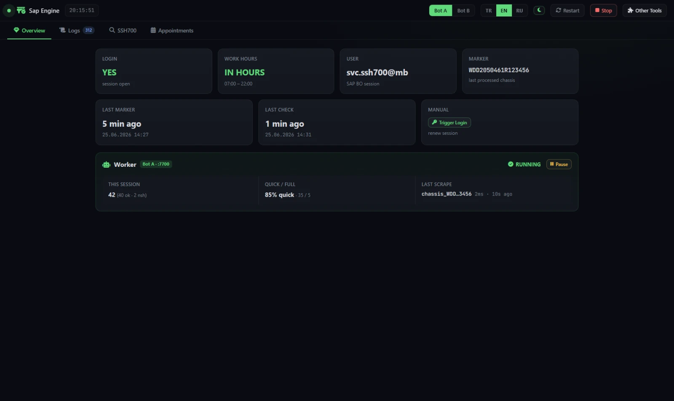Click timestamp 25.06.2026 14:27
Image resolution: width=674 pixels, height=401 pixels.
(126, 135)
